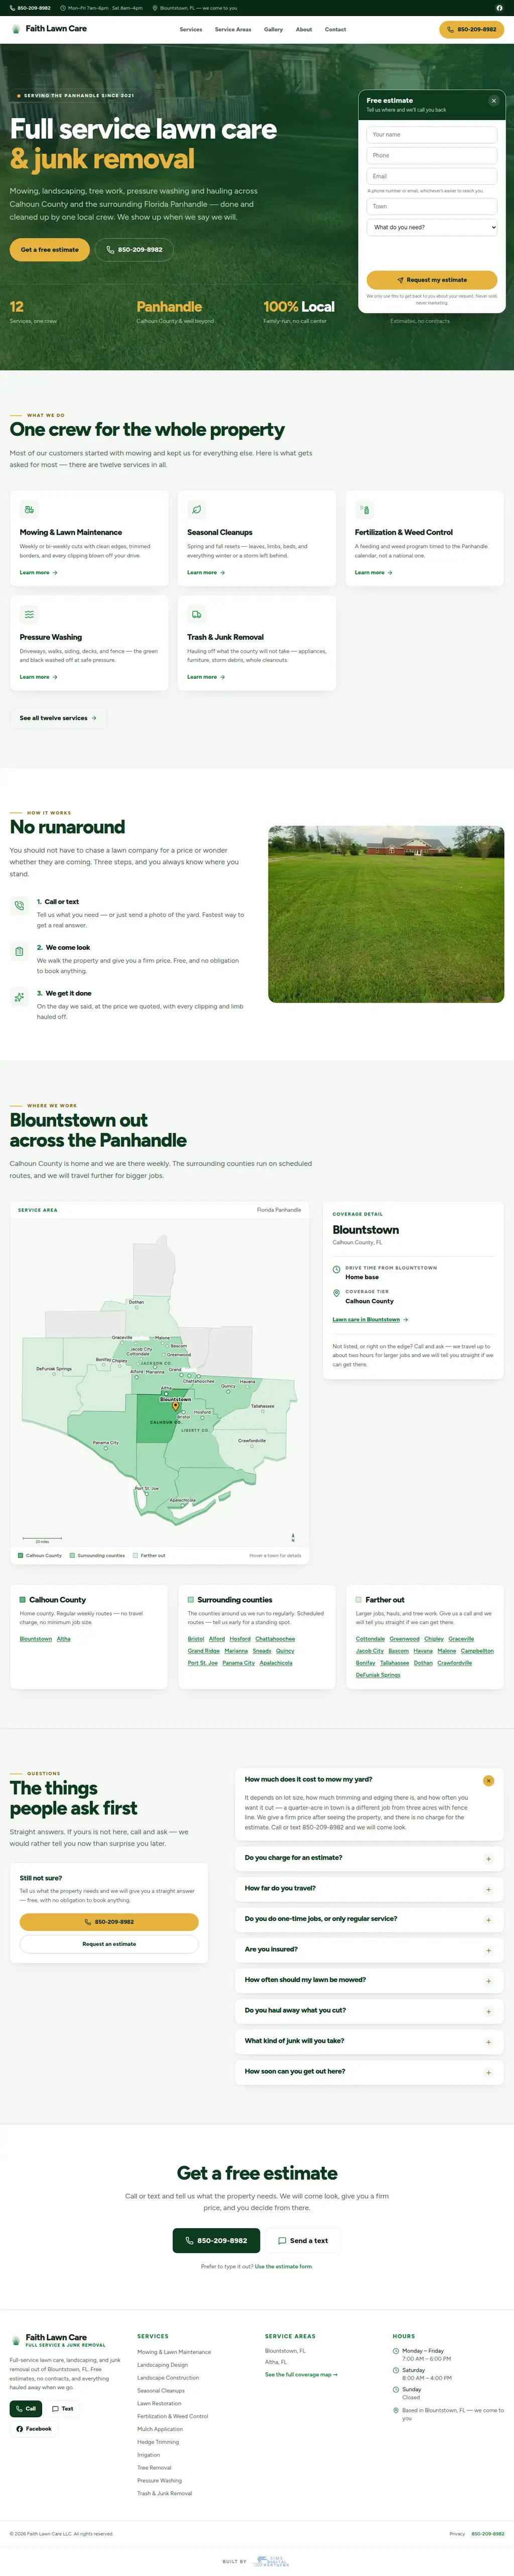
Task: Click Send a text button
Action: tap(303, 2241)
